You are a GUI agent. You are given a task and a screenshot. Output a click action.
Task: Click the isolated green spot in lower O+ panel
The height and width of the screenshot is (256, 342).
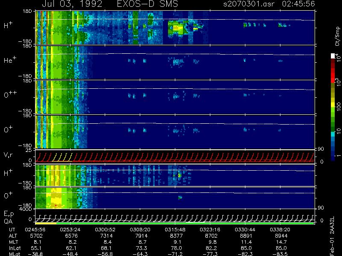(180, 198)
